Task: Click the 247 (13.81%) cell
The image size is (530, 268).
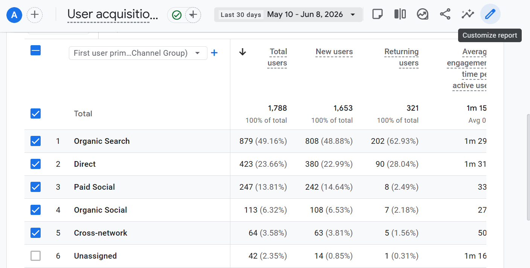Action: pyautogui.click(x=263, y=187)
